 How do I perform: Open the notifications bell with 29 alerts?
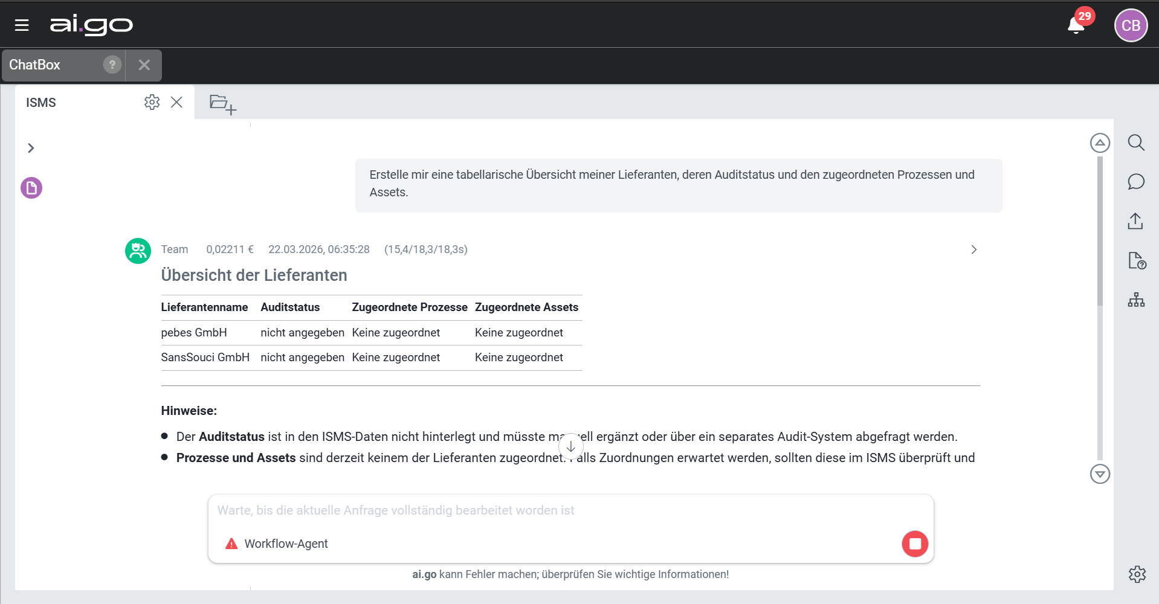[1076, 25]
